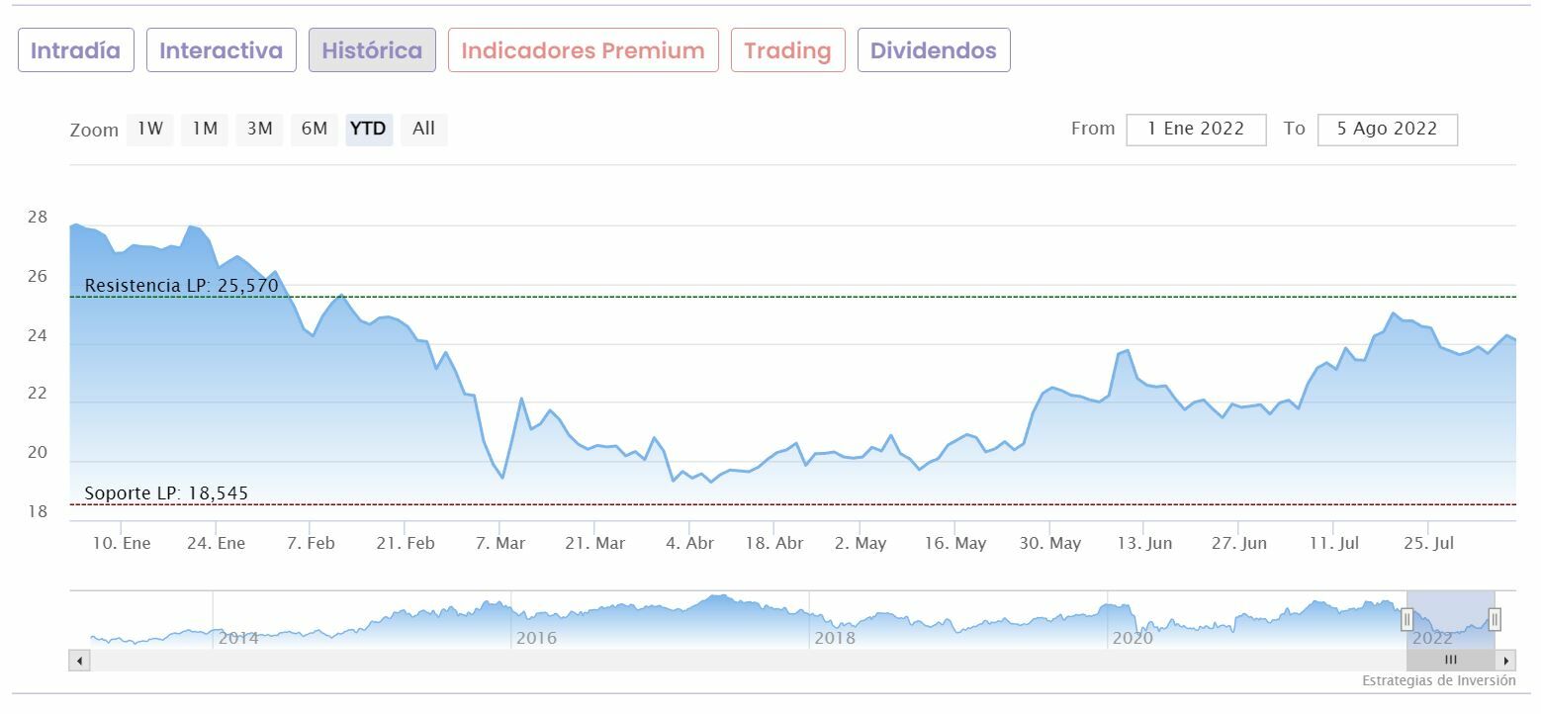
Task: Click the left navigator range handle
Action: coord(1406,620)
